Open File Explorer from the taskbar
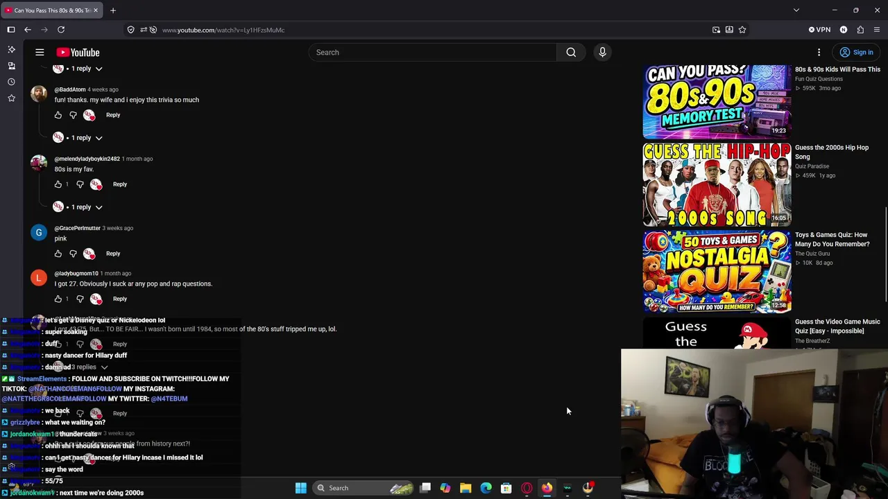 coord(466,488)
